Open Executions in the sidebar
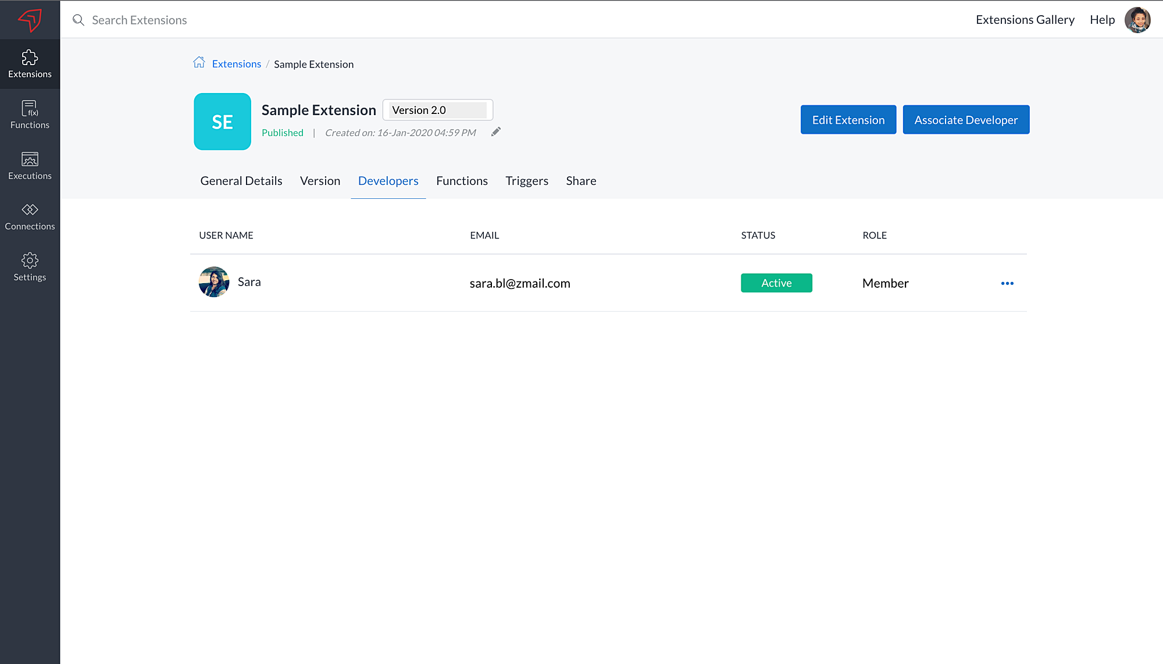Image resolution: width=1163 pixels, height=664 pixels. 30,165
